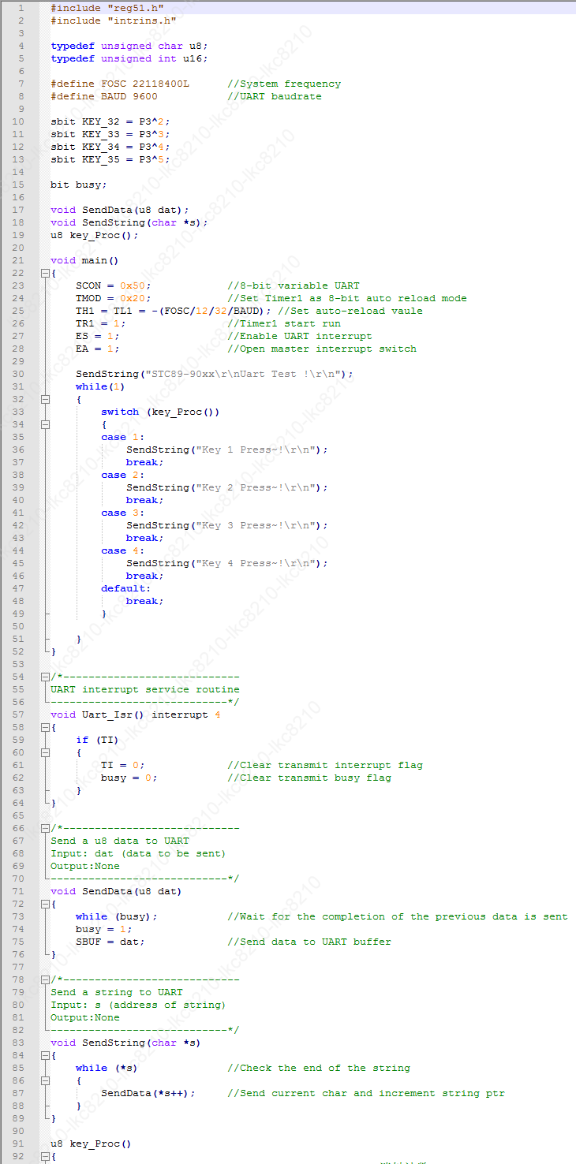Collapse the Uart_Isr function body fold
Image resolution: width=576 pixels, height=1164 pixels.
[44, 727]
